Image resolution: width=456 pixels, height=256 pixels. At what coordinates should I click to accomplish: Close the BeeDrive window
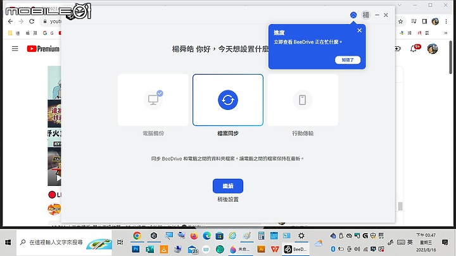pos(386,15)
